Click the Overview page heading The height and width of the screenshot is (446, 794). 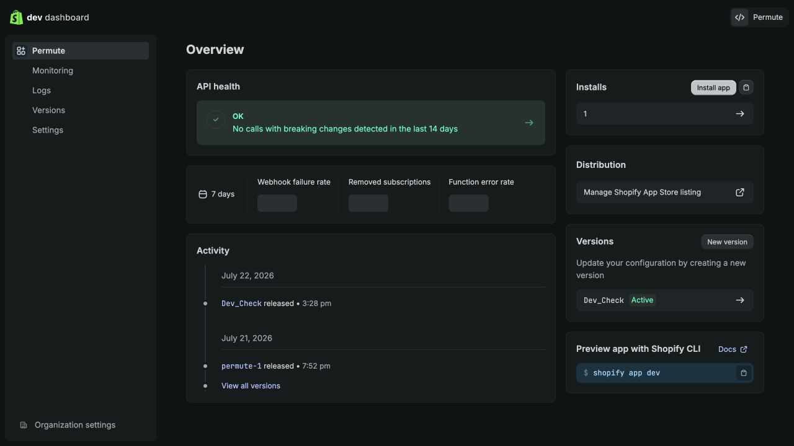(x=215, y=50)
